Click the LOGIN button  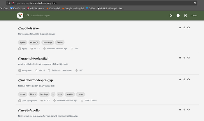click(194, 15)
